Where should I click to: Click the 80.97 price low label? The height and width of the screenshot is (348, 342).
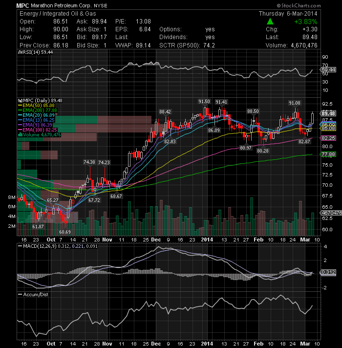pyautogui.click(x=246, y=148)
